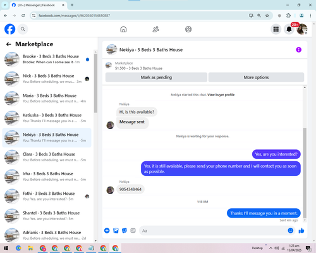Open the browser zoom magnifier icon
The image size is (316, 253).
coord(259,16)
